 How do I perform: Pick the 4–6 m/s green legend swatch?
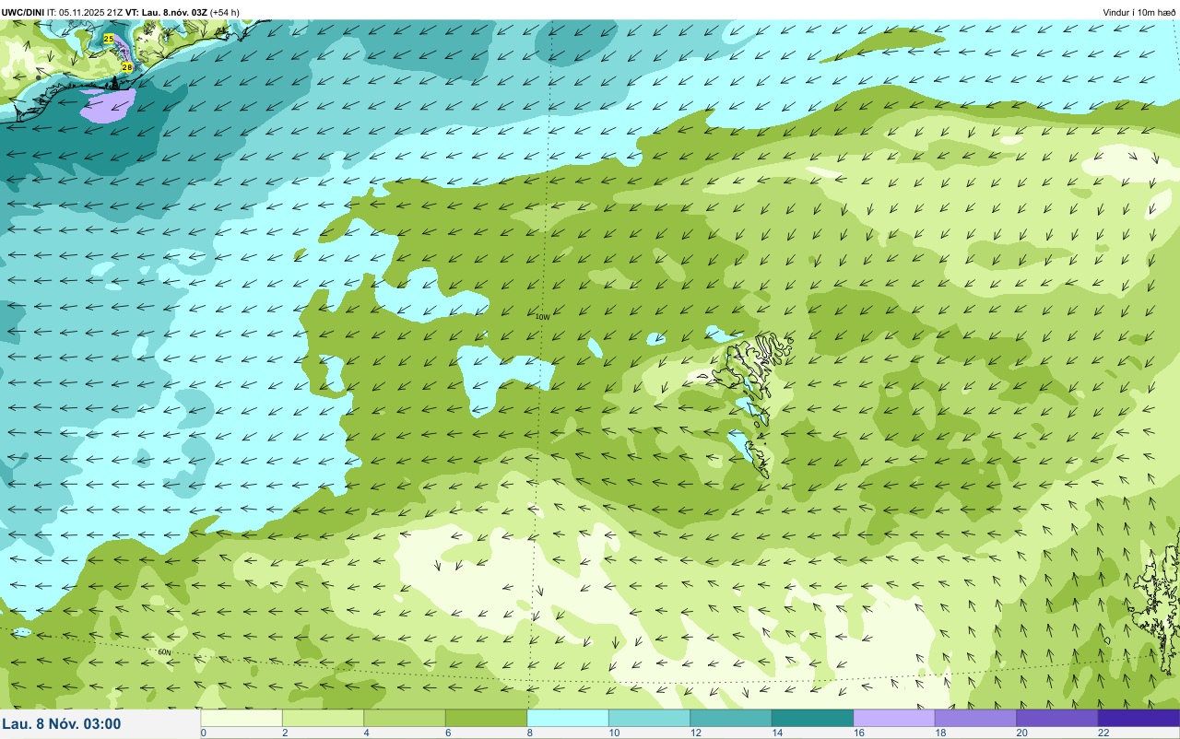pos(405,718)
